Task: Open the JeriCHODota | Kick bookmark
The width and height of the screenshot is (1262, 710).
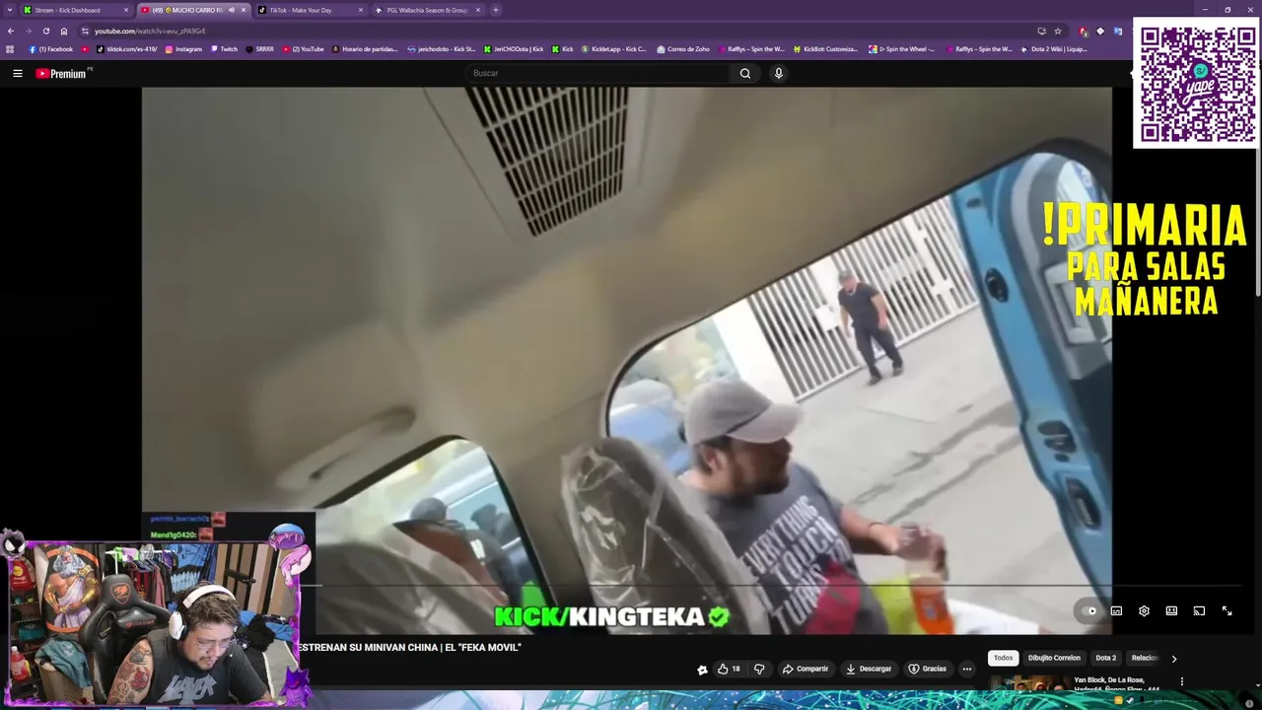Action: [x=514, y=48]
